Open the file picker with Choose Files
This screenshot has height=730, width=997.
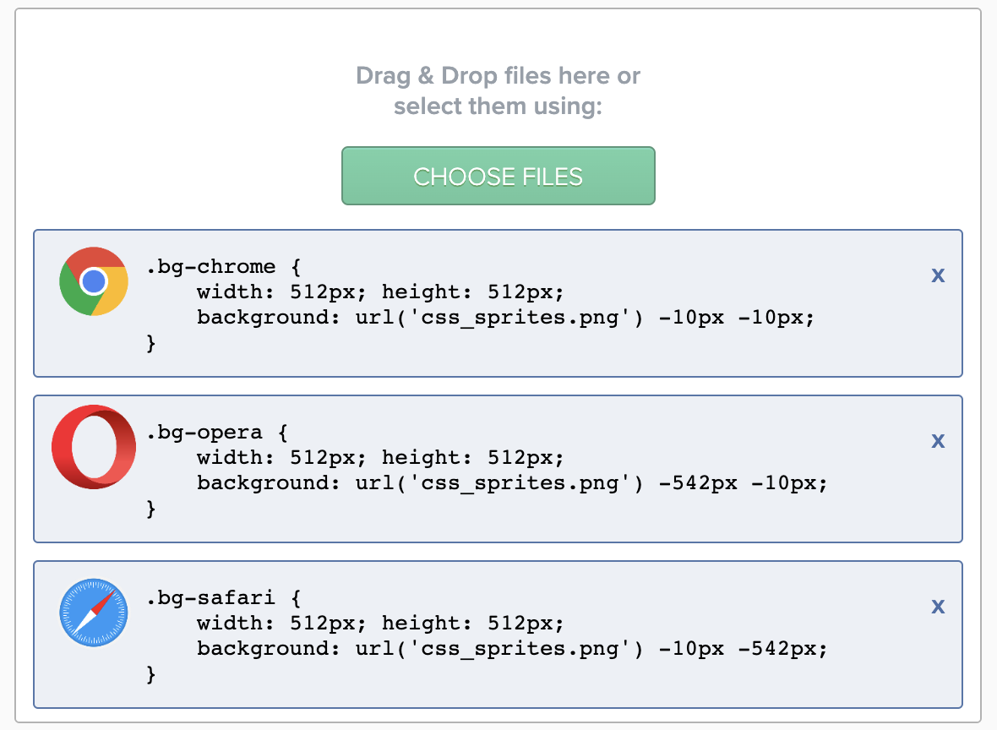[498, 176]
